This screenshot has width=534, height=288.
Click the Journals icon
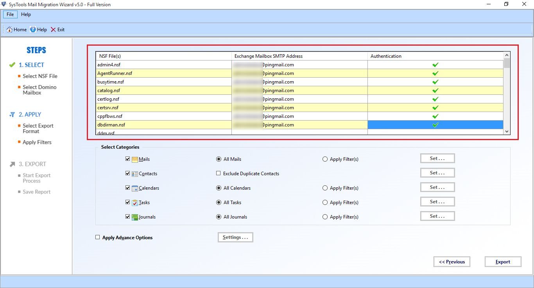pos(135,217)
